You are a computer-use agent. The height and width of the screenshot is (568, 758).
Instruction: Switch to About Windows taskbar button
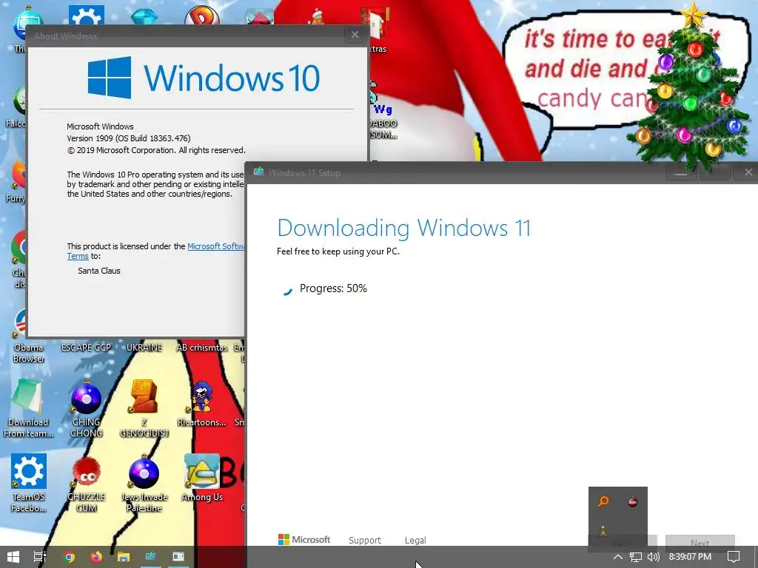pos(178,557)
